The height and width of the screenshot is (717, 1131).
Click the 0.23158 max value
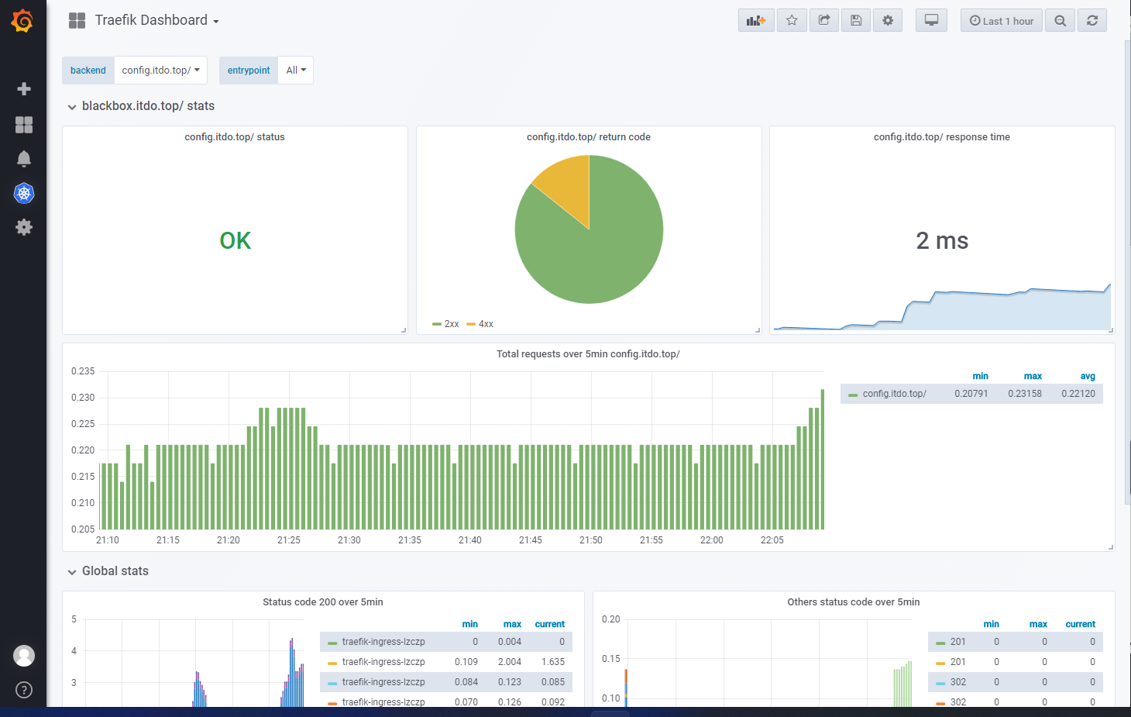pos(1025,394)
